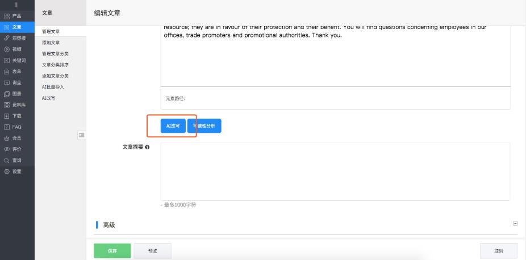
Task: Collapse the submenu panel with the toggle icon
Action: tap(82, 135)
